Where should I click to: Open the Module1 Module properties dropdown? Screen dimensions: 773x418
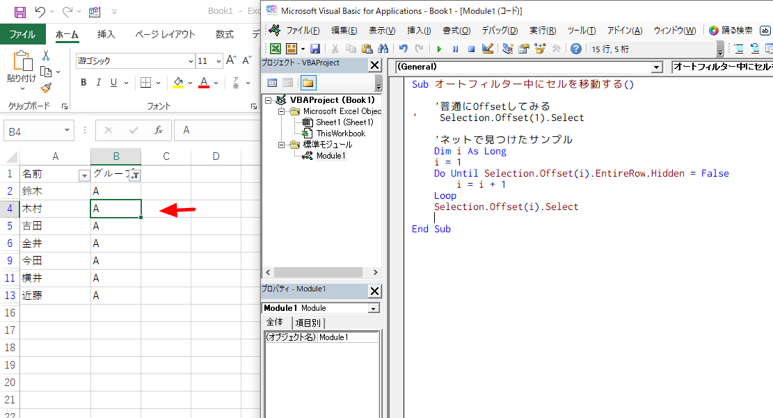pos(374,309)
